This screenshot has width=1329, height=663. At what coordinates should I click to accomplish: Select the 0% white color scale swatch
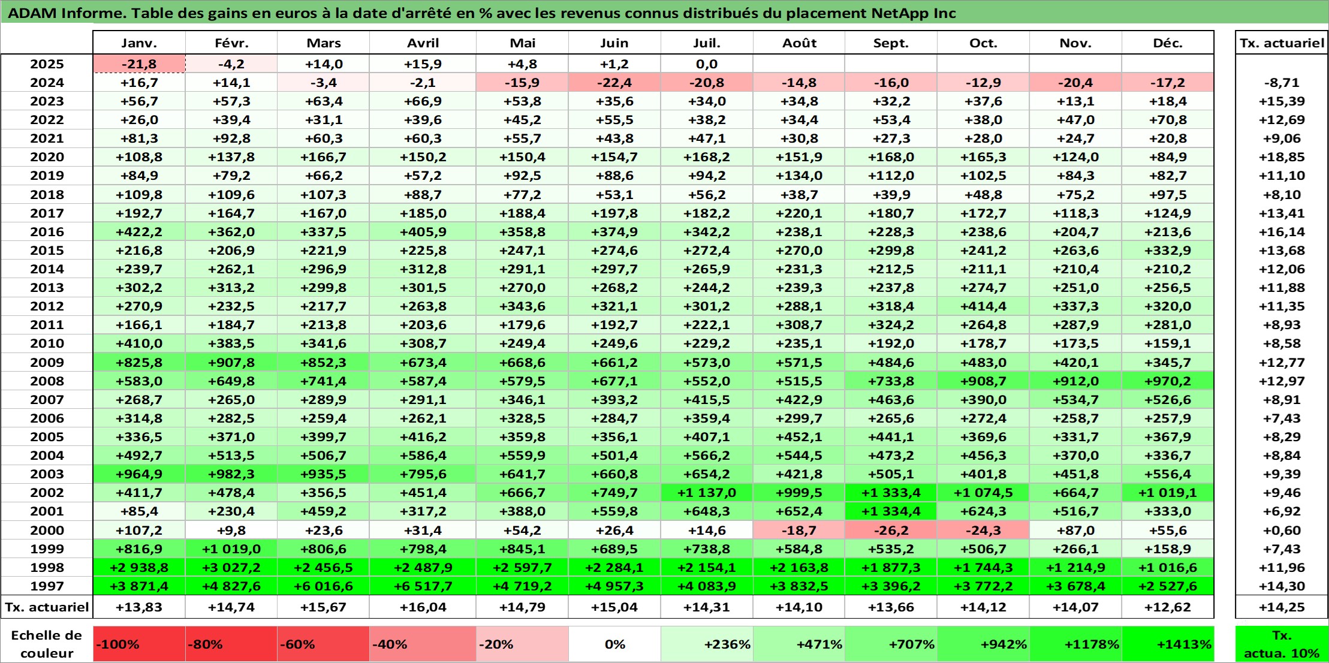[614, 644]
